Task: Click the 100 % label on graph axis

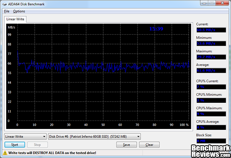Action: tap(184, 125)
